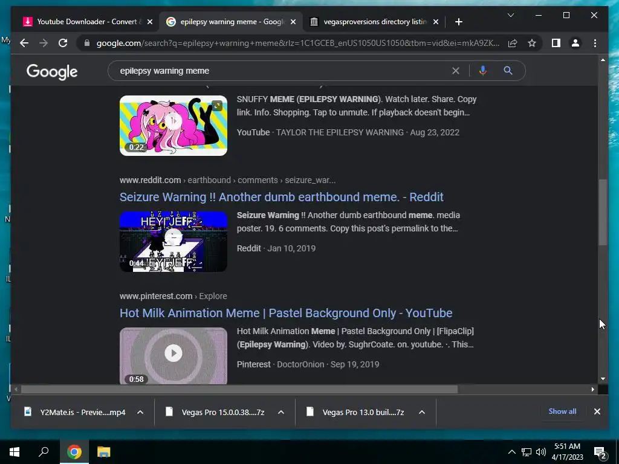Open a new browser tab

tap(458, 22)
